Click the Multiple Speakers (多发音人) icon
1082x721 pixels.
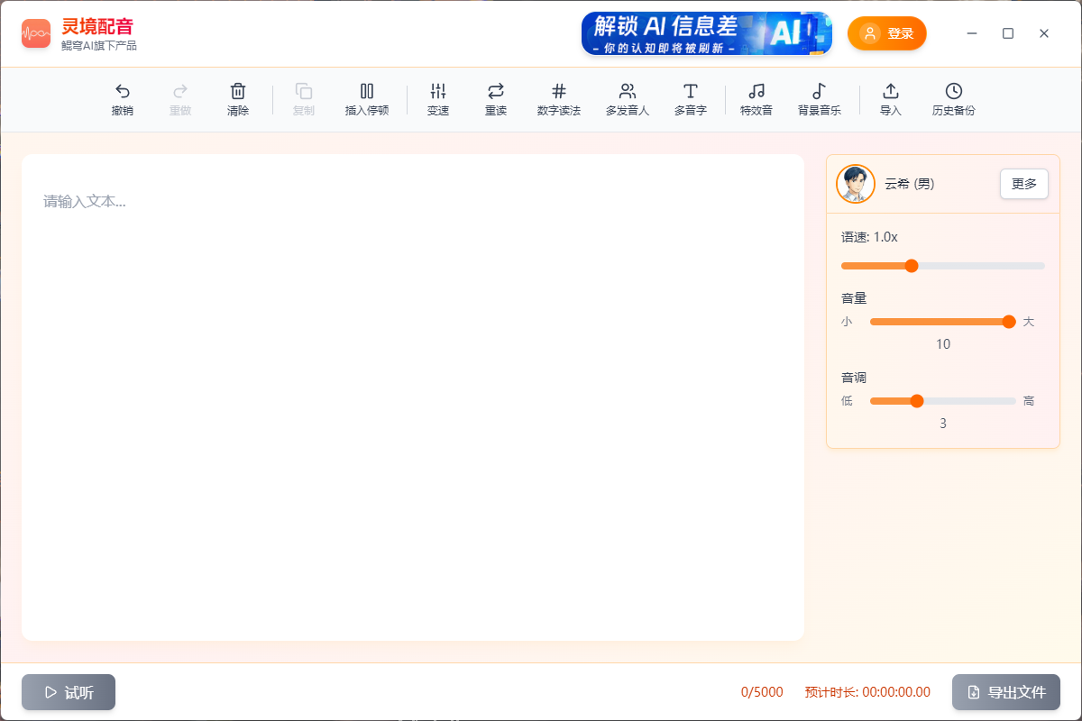tap(627, 99)
